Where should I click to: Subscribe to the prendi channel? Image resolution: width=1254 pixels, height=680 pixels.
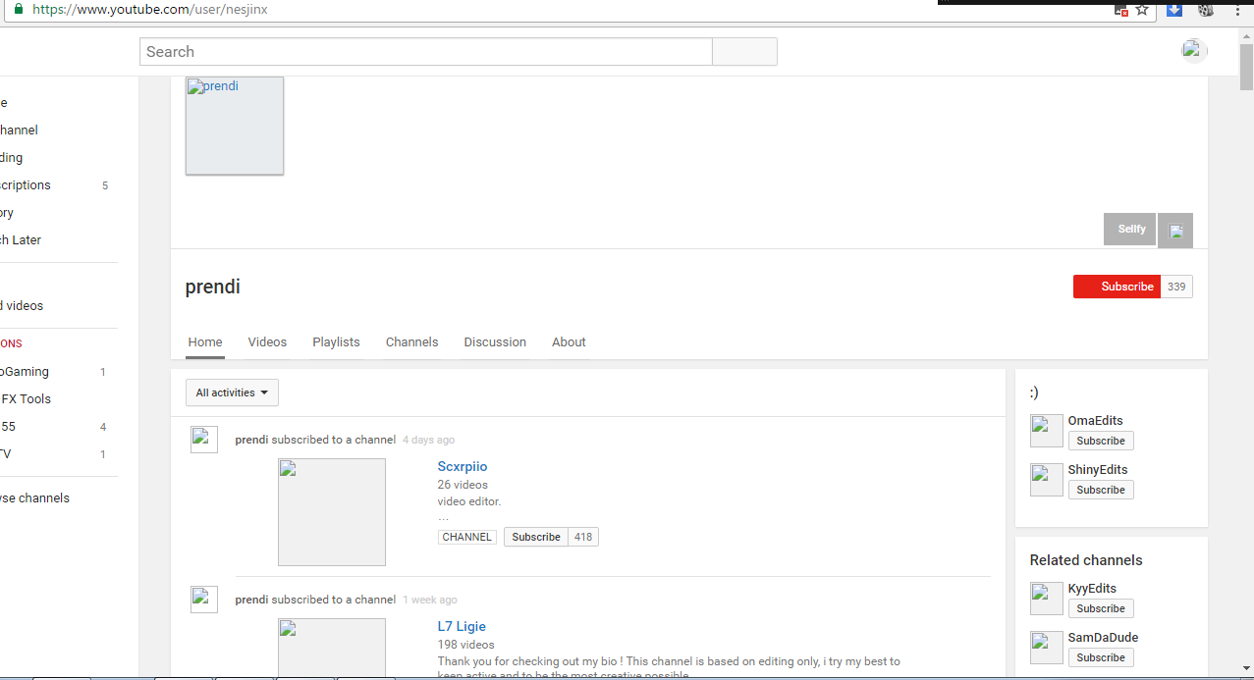(x=1117, y=287)
